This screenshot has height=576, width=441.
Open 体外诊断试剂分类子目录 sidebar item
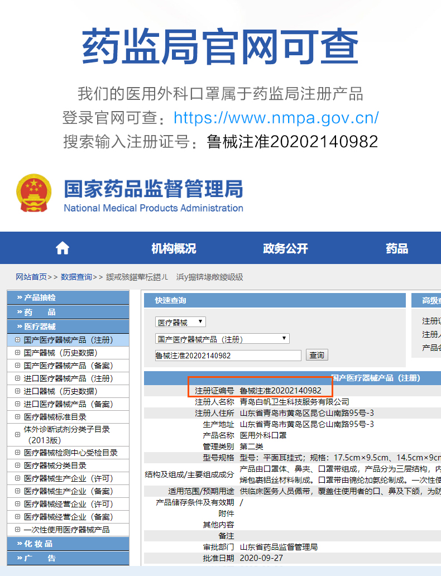click(67, 435)
